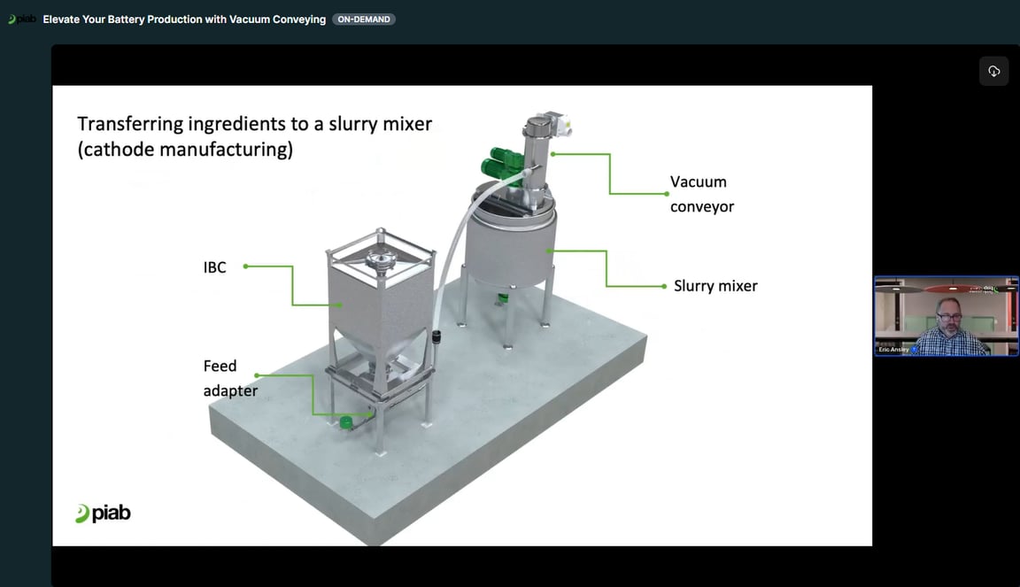Click the download icon above the slide
This screenshot has height=587, width=1020.
(993, 71)
